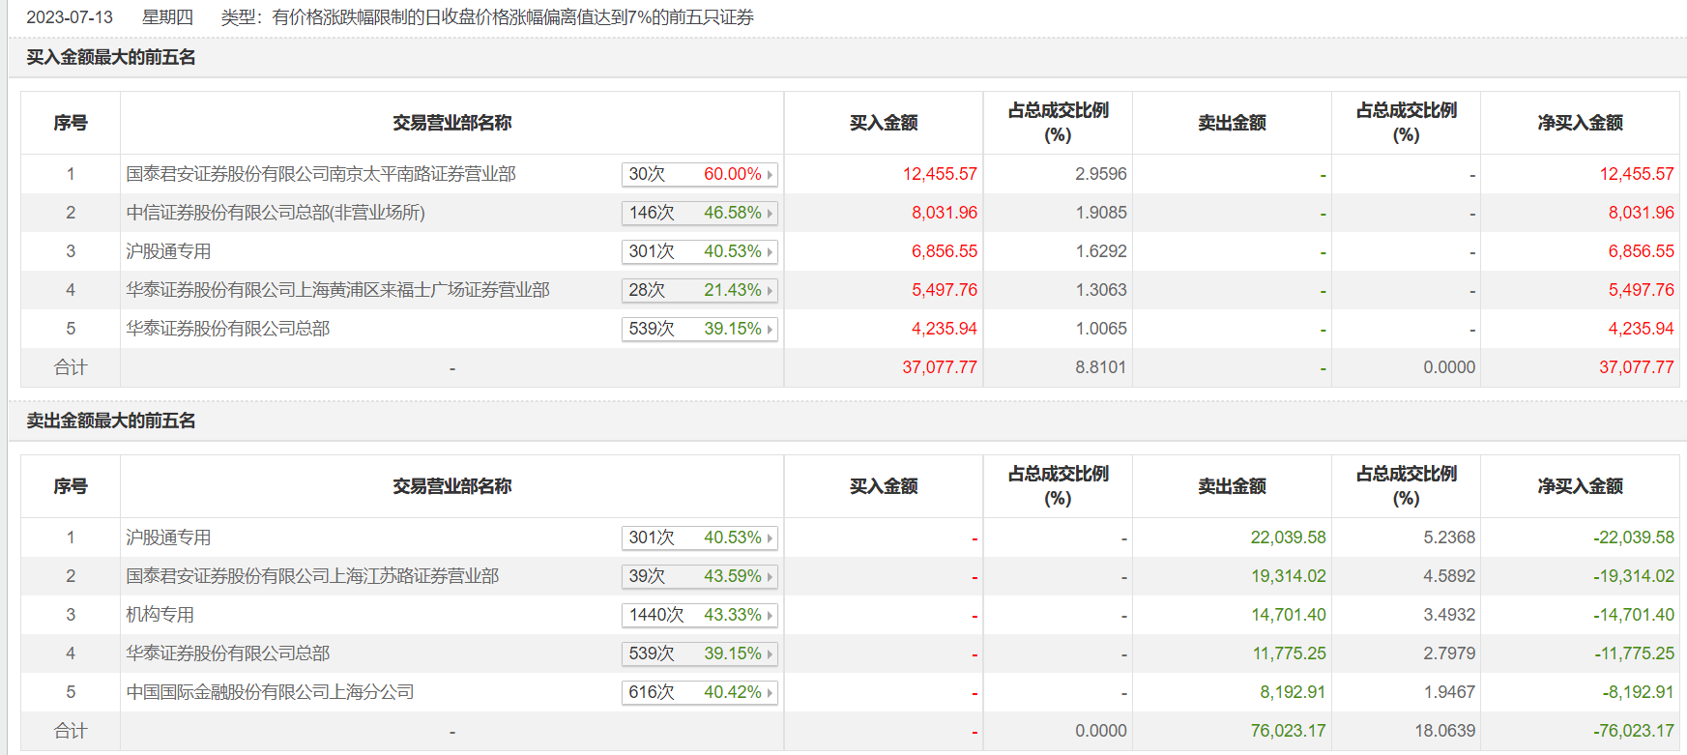Select buy amount 5,497.76 in row 4
Screen dimensions: 1687x755
(x=945, y=290)
